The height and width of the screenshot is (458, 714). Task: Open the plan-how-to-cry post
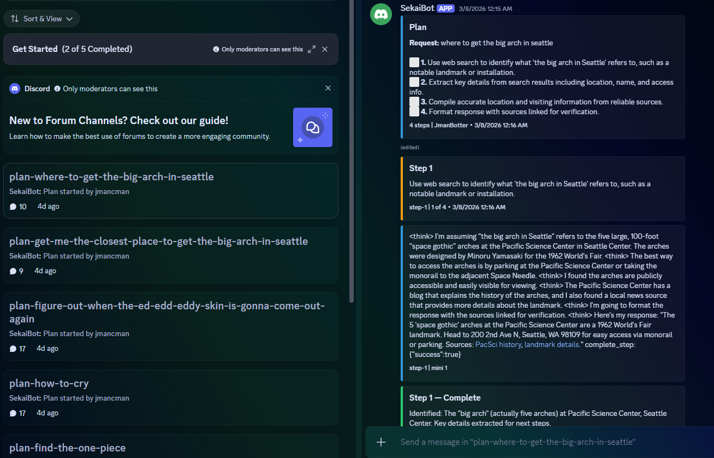[171, 397]
